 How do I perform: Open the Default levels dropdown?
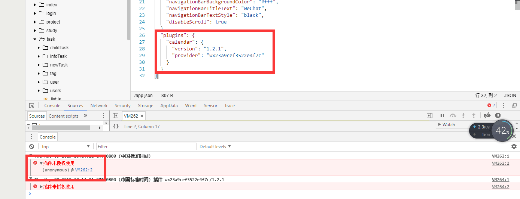215,147
